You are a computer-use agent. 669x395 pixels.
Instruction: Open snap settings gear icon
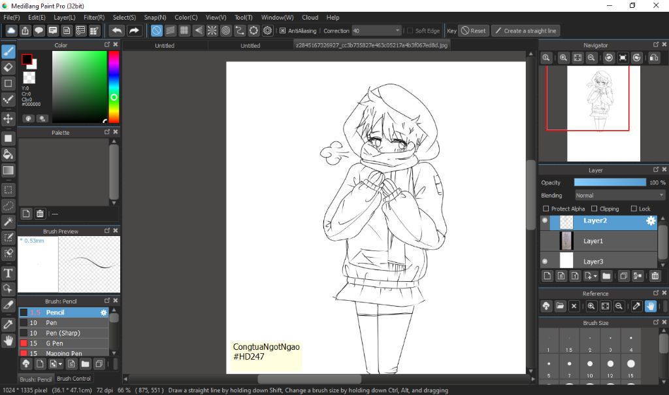[267, 31]
